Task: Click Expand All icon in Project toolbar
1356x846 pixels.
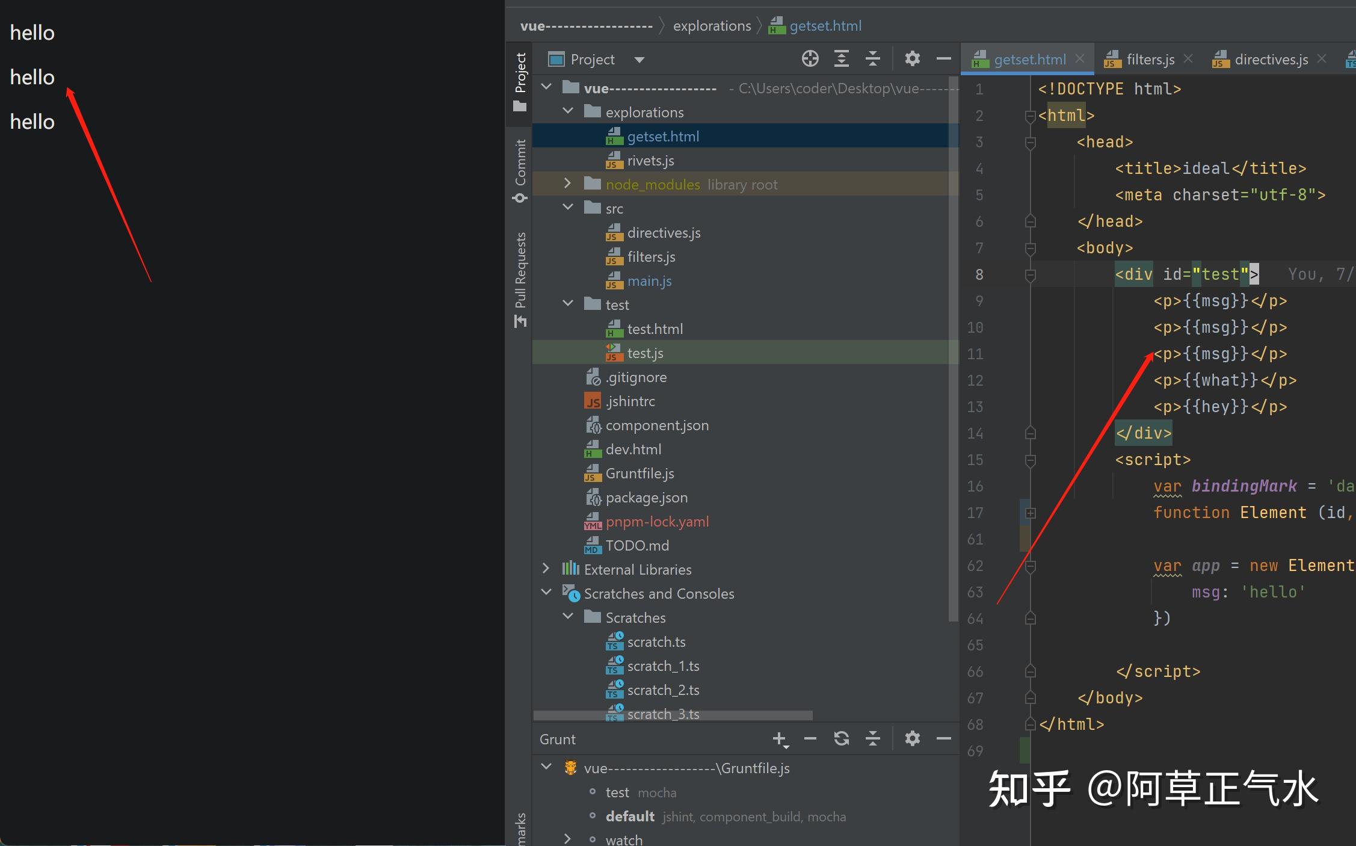Action: [841, 59]
